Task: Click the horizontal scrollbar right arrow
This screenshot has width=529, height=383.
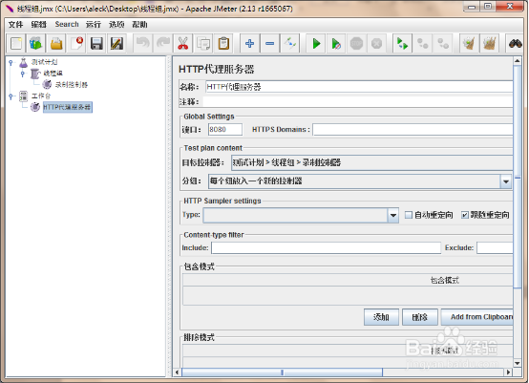Action: coord(508,372)
